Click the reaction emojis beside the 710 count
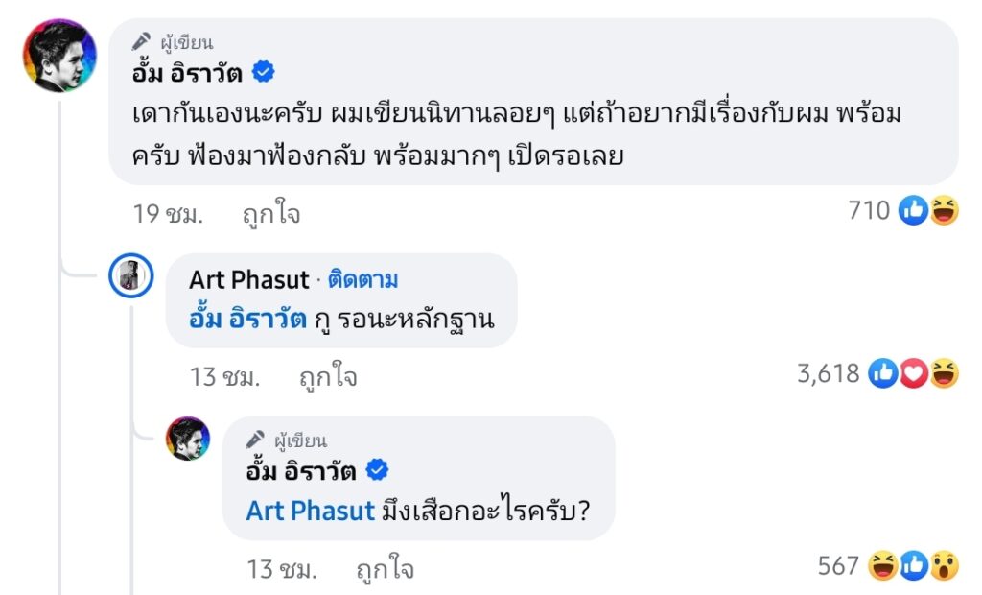 [x=928, y=211]
